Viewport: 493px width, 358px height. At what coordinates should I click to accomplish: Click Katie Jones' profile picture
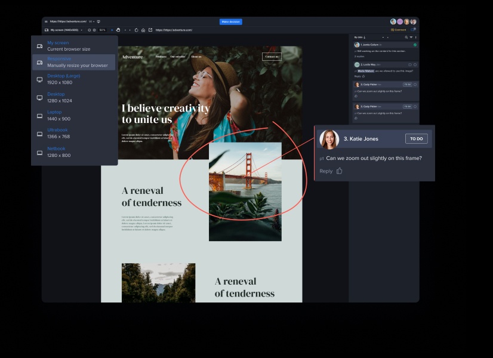[x=329, y=139]
